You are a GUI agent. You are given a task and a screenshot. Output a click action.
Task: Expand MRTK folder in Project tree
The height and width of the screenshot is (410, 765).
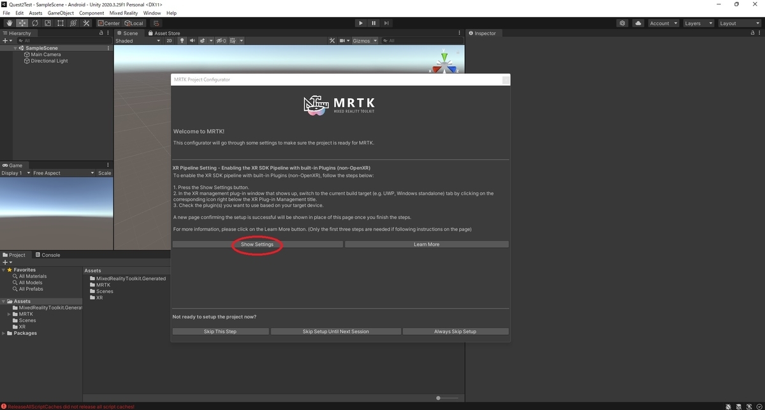click(x=9, y=314)
